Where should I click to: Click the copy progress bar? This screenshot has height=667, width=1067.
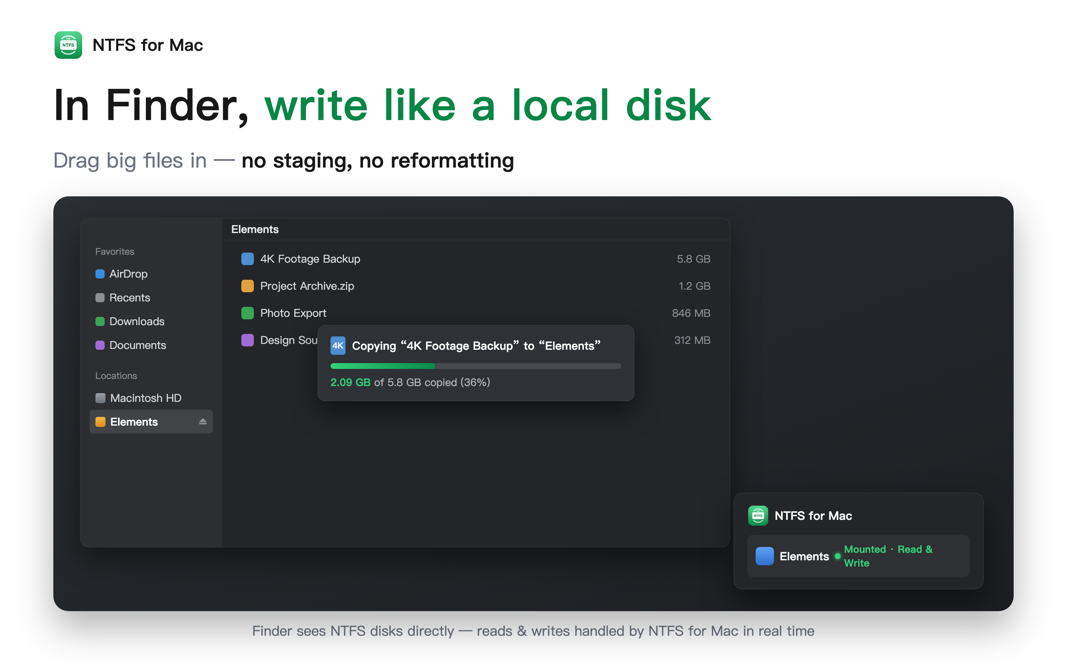click(476, 366)
